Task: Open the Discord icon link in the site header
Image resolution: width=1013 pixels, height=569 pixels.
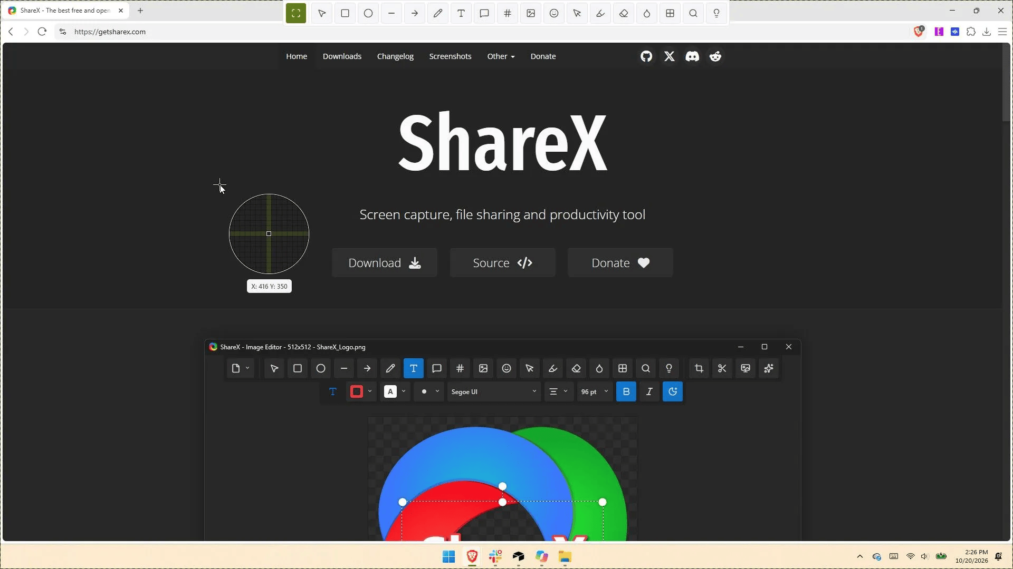Action: point(692,56)
